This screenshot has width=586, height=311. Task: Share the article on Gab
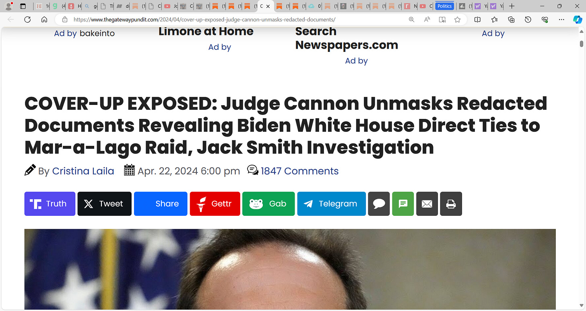pyautogui.click(x=268, y=204)
